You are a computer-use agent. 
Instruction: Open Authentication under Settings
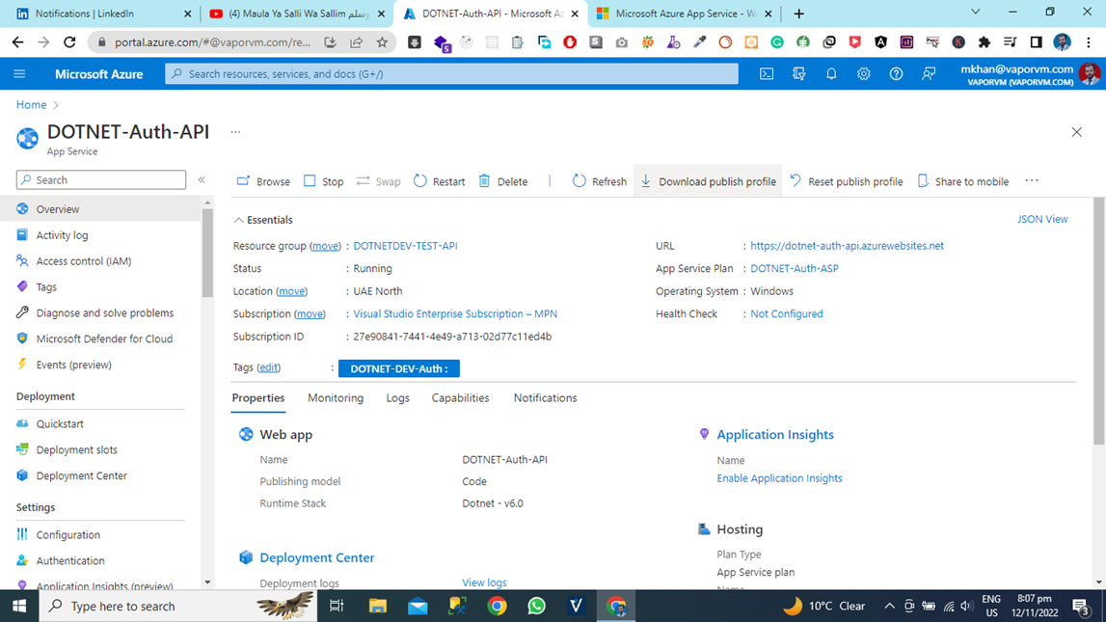tap(69, 560)
